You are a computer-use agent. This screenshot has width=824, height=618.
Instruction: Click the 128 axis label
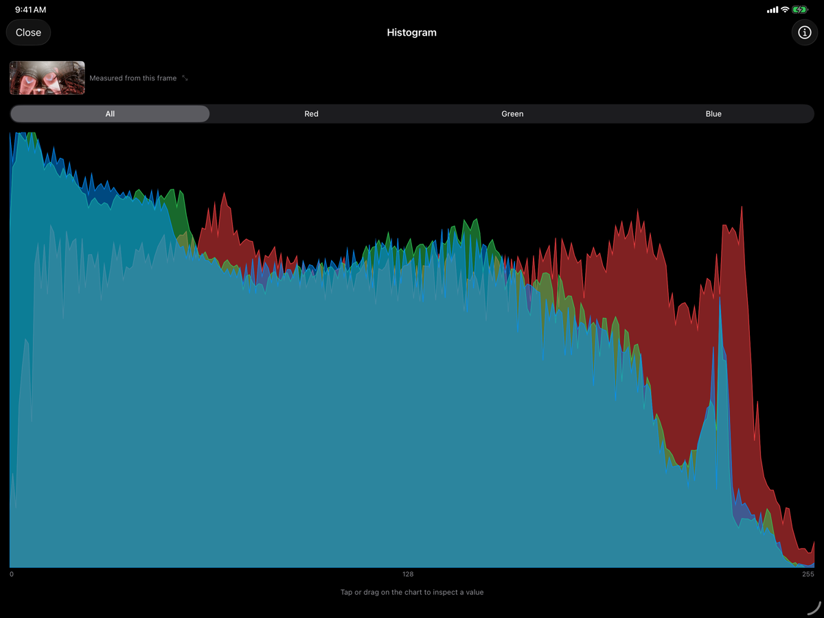point(408,574)
